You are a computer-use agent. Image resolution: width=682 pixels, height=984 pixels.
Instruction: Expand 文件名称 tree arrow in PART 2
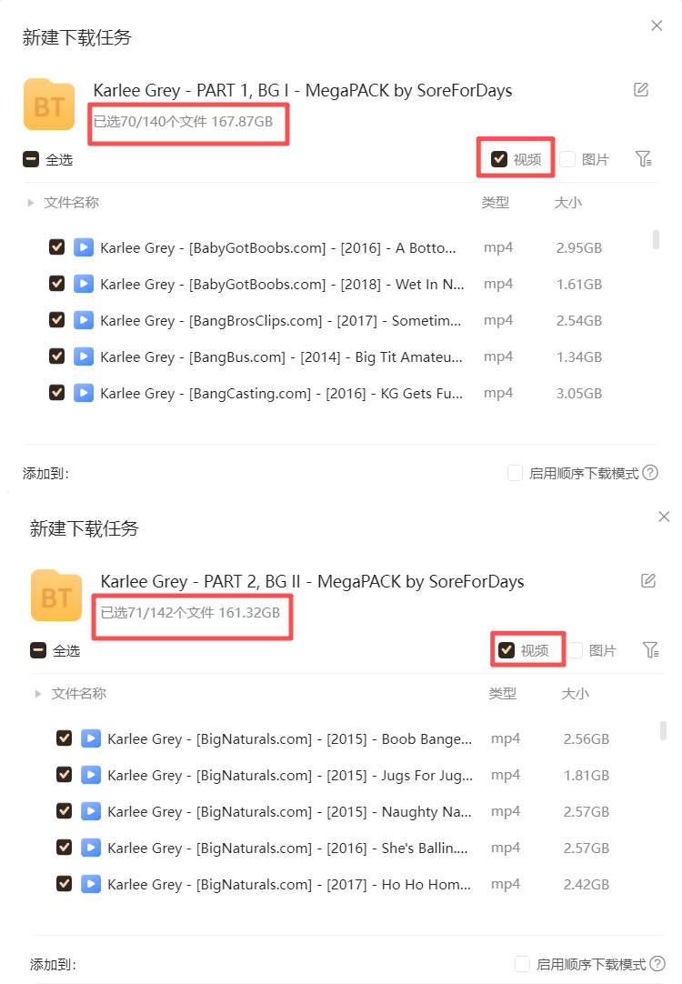tap(37, 694)
